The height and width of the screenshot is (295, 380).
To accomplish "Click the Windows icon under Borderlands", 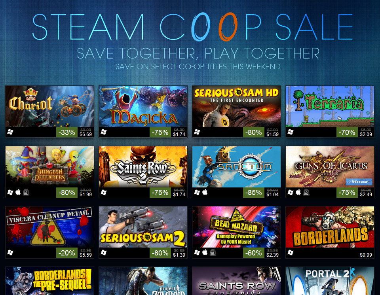I will tap(290, 253).
